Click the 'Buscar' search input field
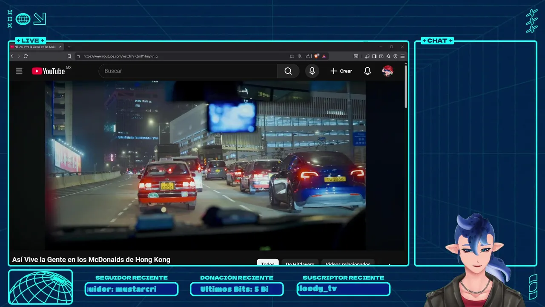This screenshot has height=307, width=545. coord(188,71)
